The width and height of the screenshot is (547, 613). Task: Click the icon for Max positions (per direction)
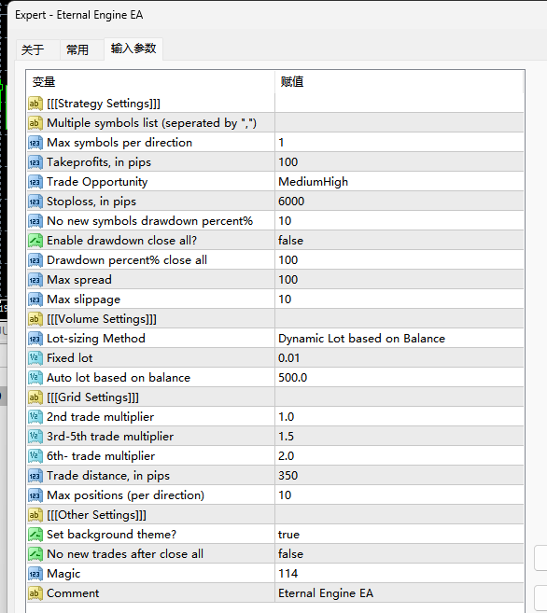(35, 495)
